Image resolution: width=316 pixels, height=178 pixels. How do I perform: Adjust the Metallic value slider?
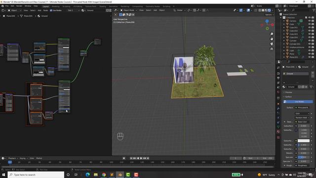[x=304, y=153]
